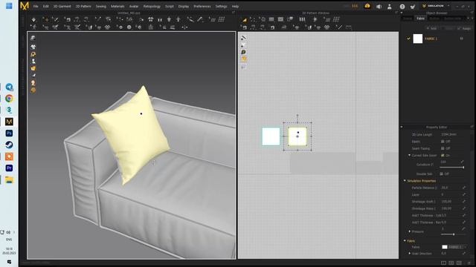Open File Explorer from the taskbar
The width and height of the screenshot is (476, 267).
(x=9, y=179)
